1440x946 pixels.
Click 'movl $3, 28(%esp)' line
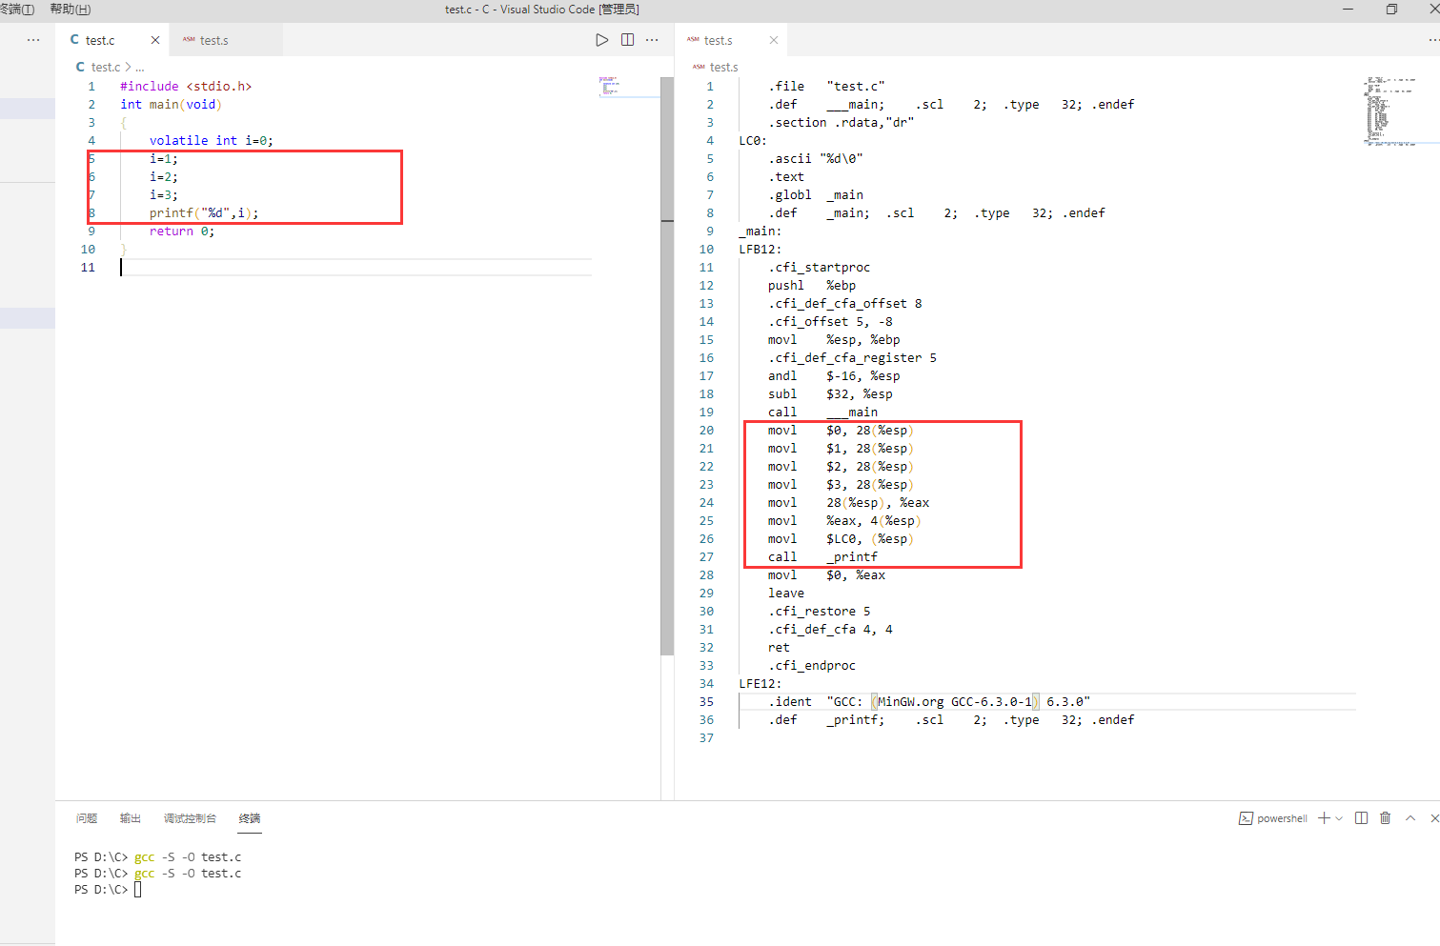coord(841,484)
